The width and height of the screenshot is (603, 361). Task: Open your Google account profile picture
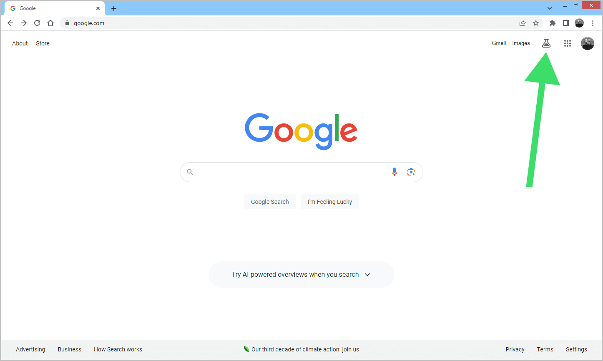click(587, 43)
